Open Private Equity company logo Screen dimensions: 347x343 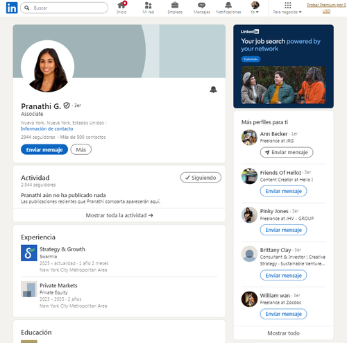click(29, 289)
